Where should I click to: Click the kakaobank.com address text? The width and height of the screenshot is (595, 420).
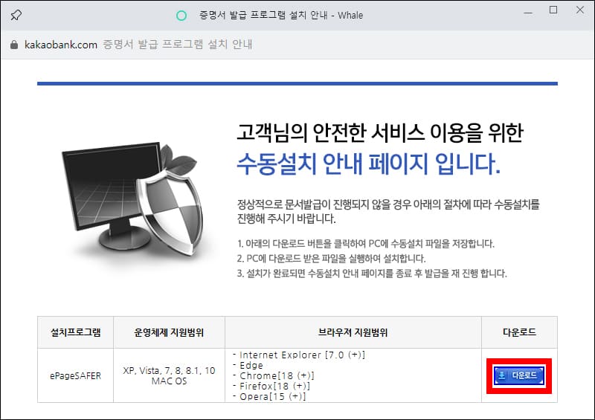(61, 45)
